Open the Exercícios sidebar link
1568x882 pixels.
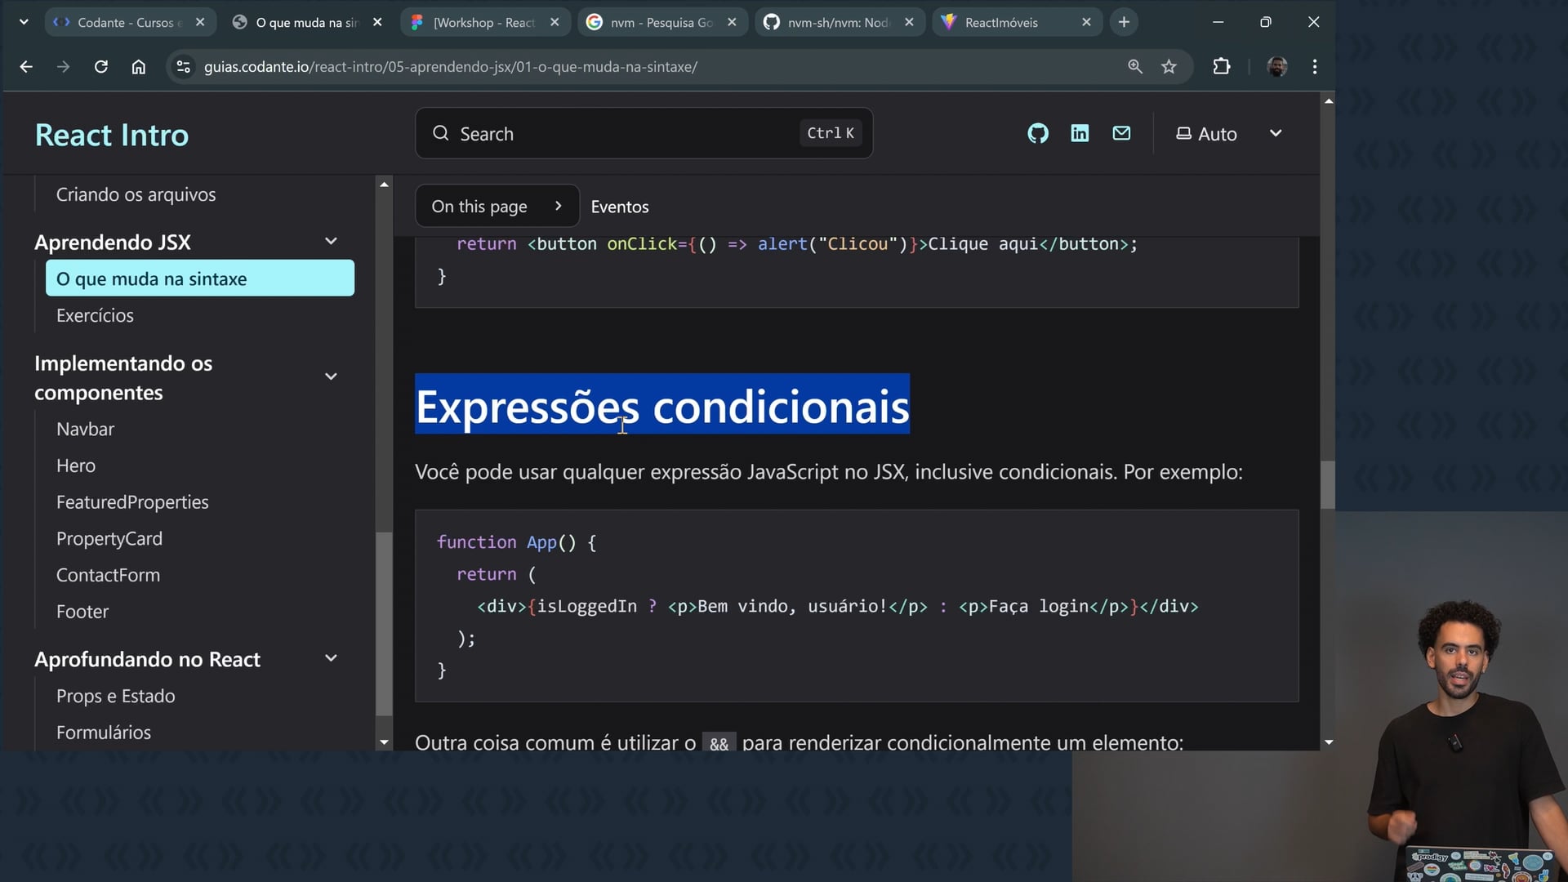click(95, 315)
